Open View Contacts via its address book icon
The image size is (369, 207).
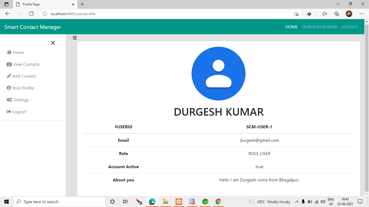click(9, 64)
